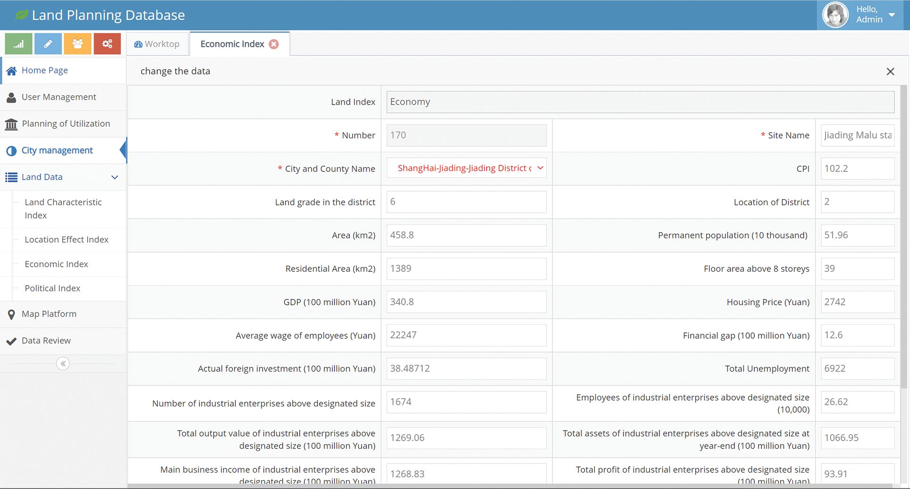Switch to the Worktop tab
The image size is (910, 489).
(157, 44)
